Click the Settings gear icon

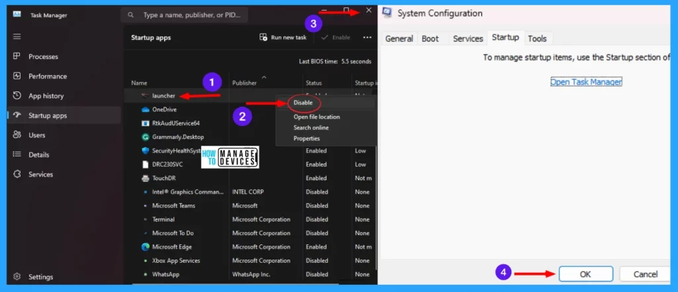(x=17, y=276)
